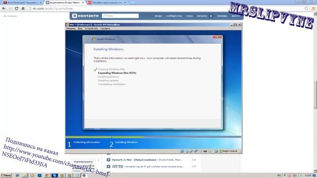Click the RU language indicator in tray

[x=279, y=176]
